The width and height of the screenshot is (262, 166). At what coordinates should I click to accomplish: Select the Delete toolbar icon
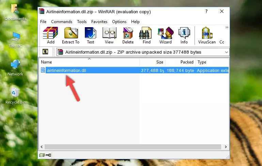(x=128, y=35)
